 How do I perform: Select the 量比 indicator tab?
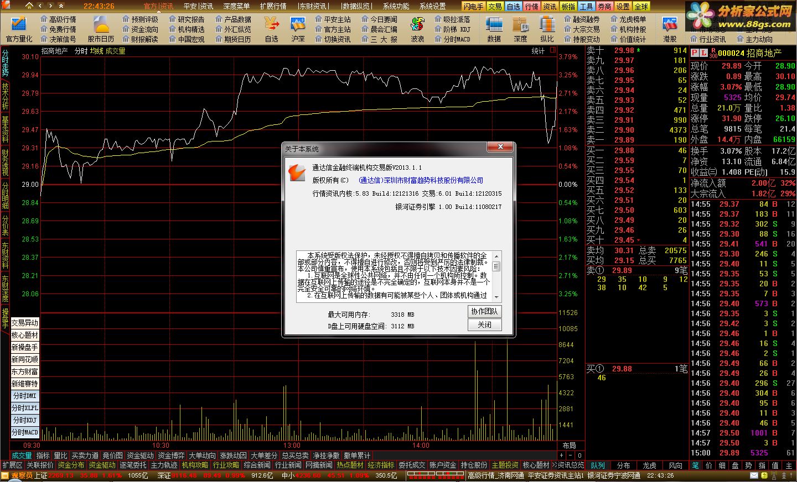click(60, 455)
